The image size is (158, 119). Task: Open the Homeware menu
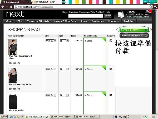click(x=114, y=21)
